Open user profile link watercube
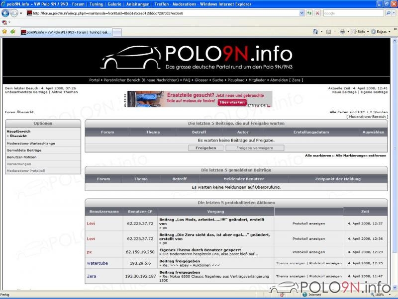The height and width of the screenshot is (299, 398). (98, 263)
